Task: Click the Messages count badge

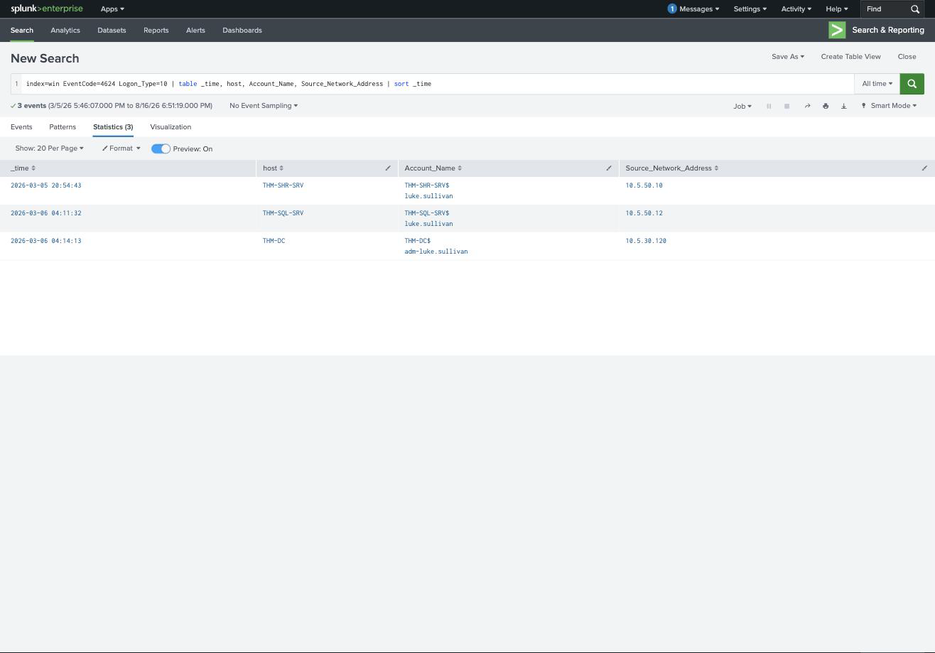Action: tap(672, 9)
